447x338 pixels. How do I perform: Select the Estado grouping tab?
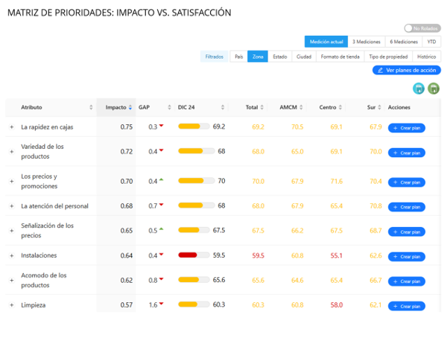(279, 57)
